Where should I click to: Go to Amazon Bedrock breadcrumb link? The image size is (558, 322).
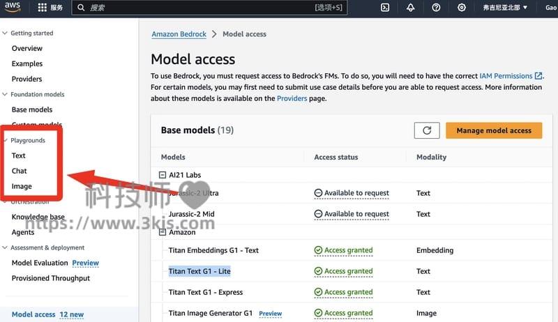point(179,34)
